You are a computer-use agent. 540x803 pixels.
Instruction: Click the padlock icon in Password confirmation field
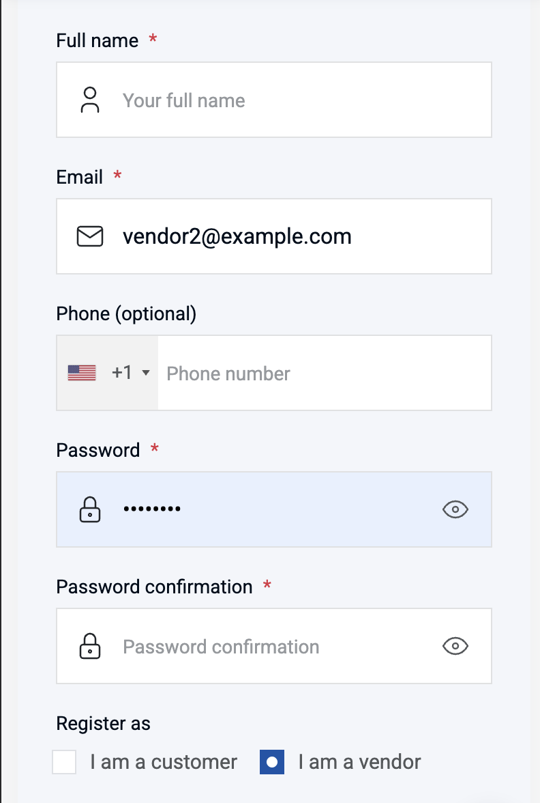click(90, 646)
